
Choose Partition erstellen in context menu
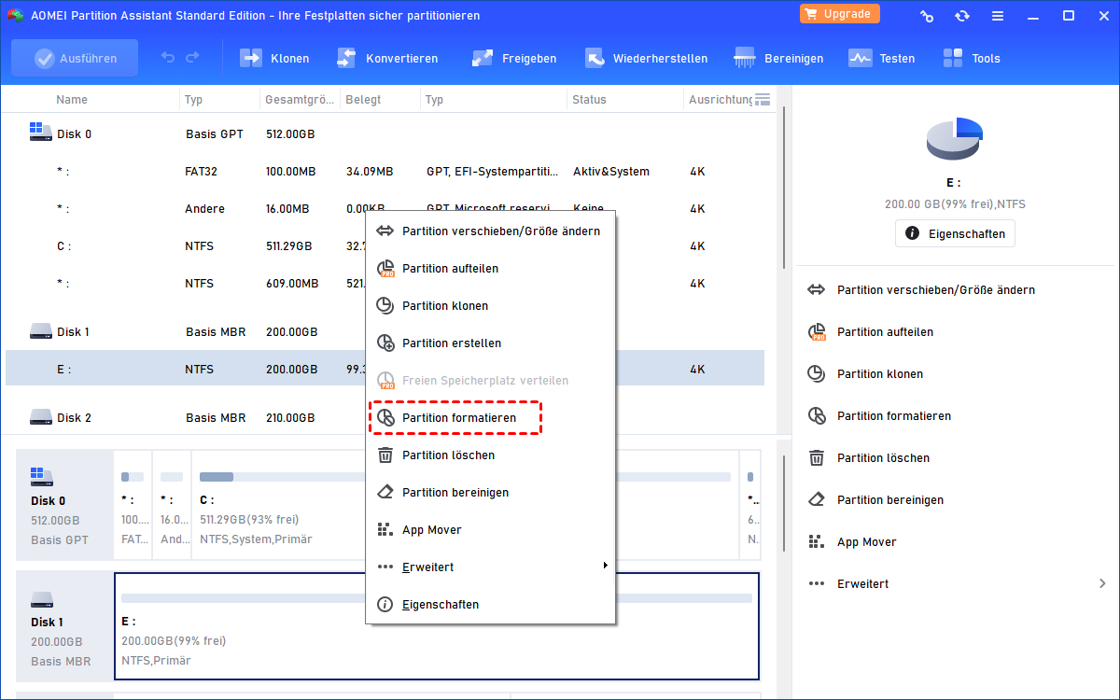click(490, 343)
